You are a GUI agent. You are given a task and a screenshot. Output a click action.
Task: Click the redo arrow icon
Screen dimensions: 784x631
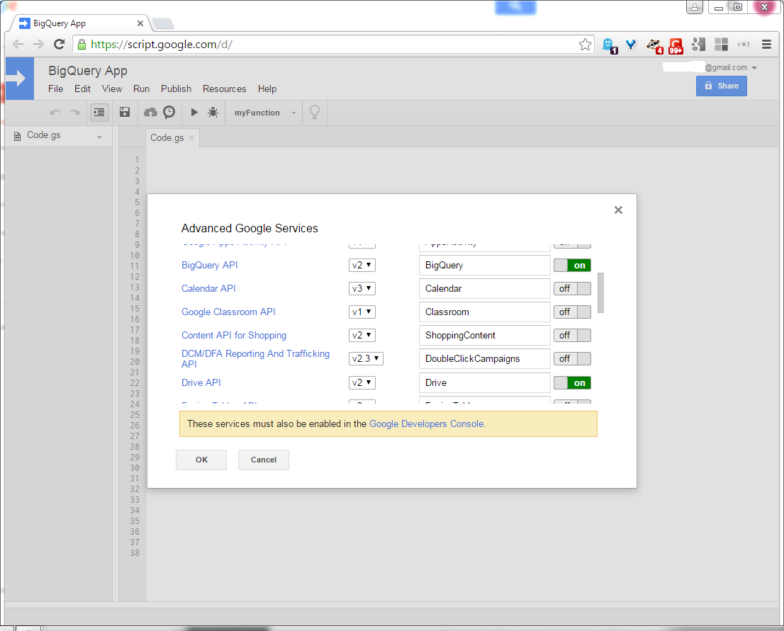pyautogui.click(x=74, y=113)
